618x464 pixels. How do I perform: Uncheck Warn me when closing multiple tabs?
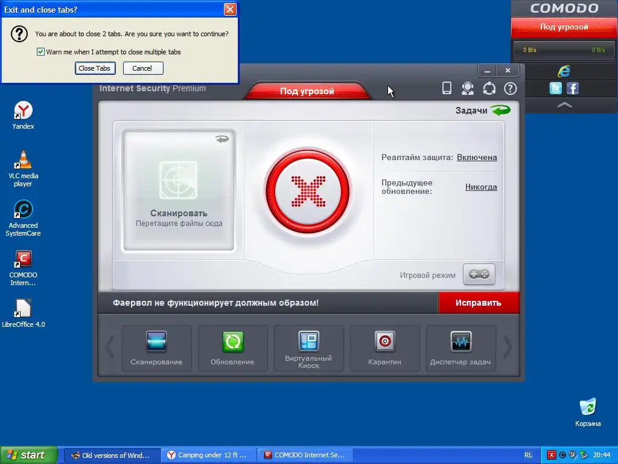click(x=40, y=52)
